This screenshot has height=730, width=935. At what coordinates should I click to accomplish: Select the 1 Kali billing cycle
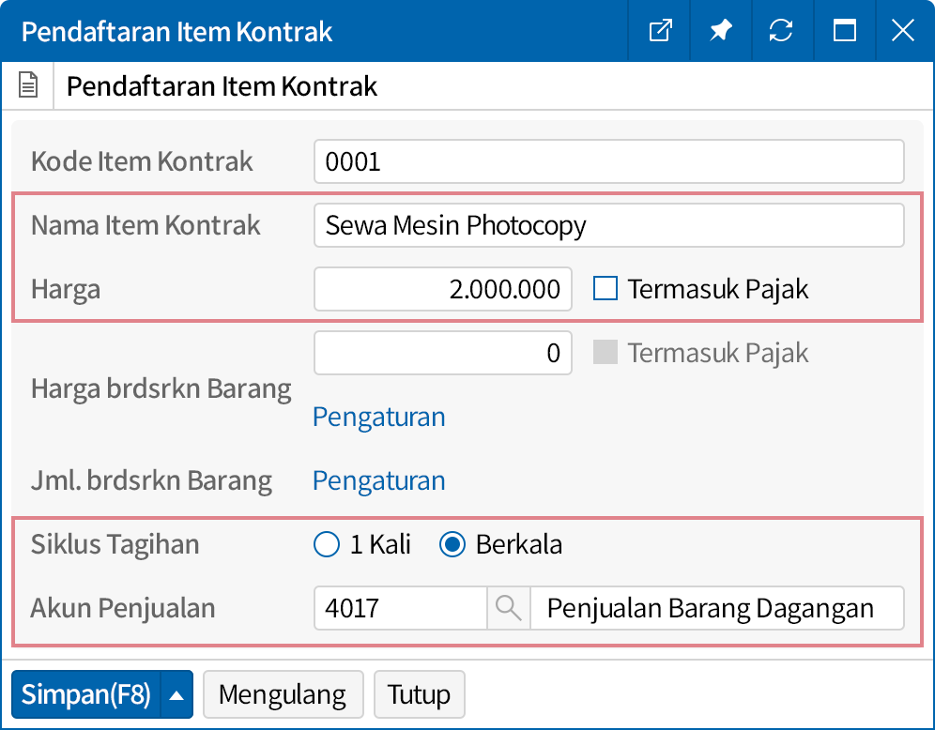point(326,544)
